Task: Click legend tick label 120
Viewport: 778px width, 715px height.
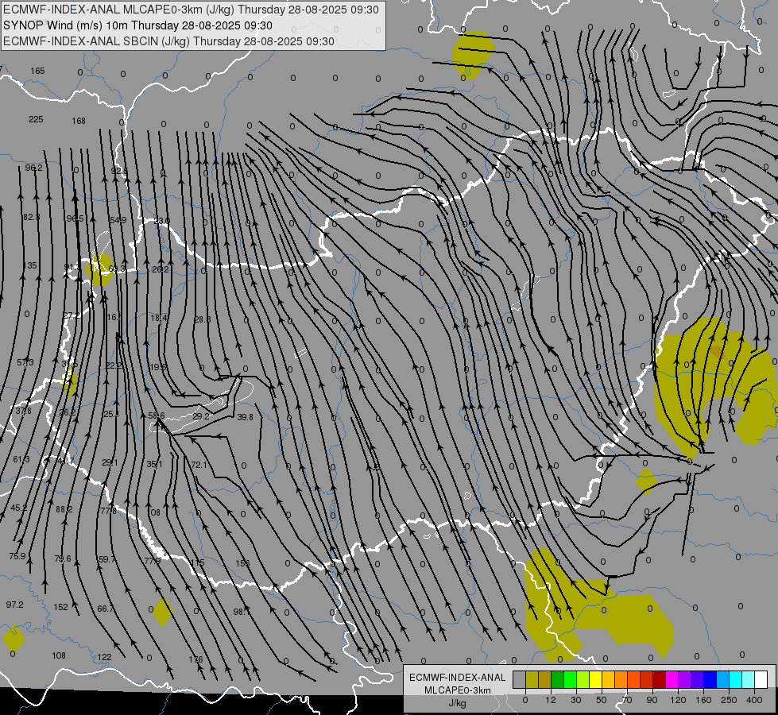Action: coord(678,700)
